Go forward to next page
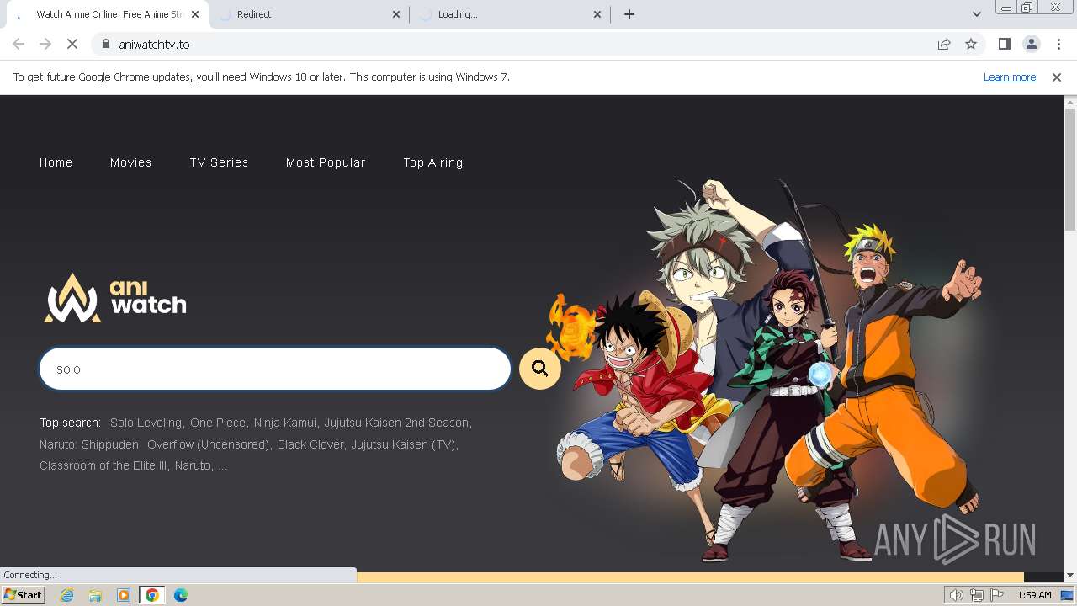Image resolution: width=1077 pixels, height=606 pixels. click(45, 45)
